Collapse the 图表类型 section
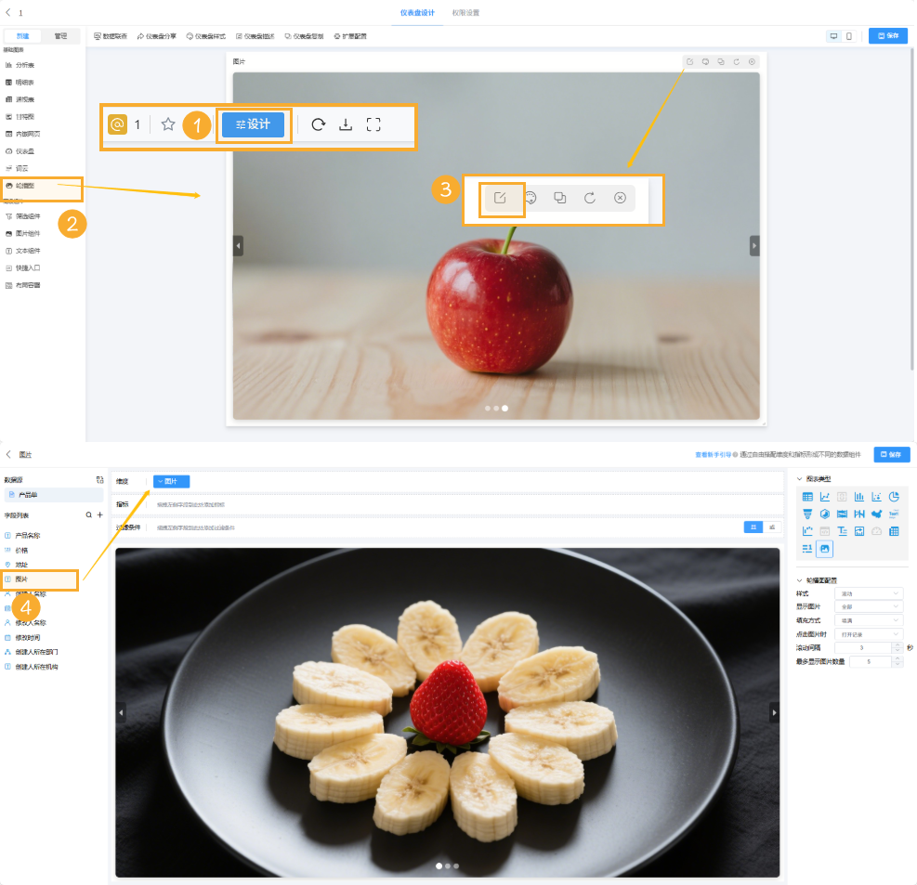Viewport: 917px width, 885px height. 800,479
